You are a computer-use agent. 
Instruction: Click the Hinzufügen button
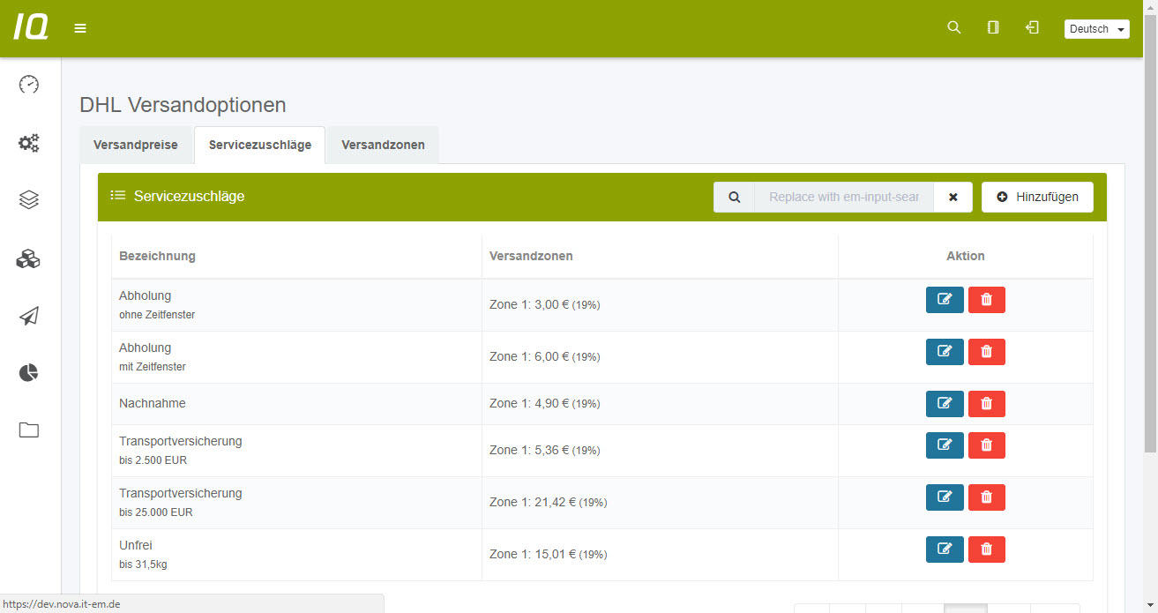[1037, 197]
